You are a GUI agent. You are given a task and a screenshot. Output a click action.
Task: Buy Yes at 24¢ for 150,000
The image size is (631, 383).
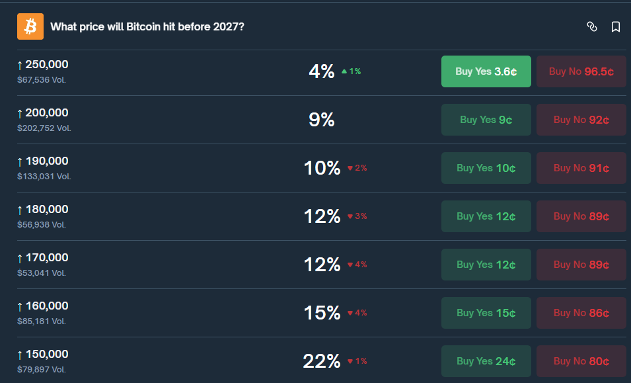pyautogui.click(x=486, y=361)
